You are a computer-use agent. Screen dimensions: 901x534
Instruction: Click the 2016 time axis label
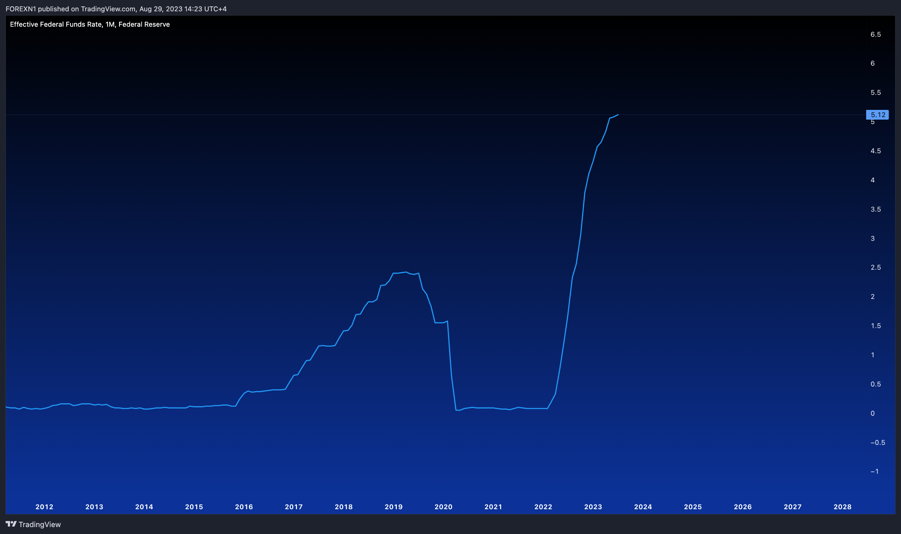[x=244, y=507]
